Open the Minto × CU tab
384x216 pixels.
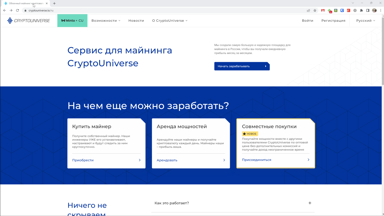pos(72,21)
